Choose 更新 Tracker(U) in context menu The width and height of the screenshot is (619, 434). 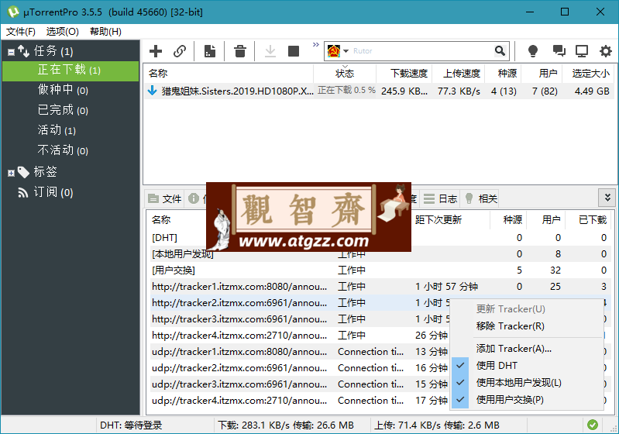[x=527, y=308]
